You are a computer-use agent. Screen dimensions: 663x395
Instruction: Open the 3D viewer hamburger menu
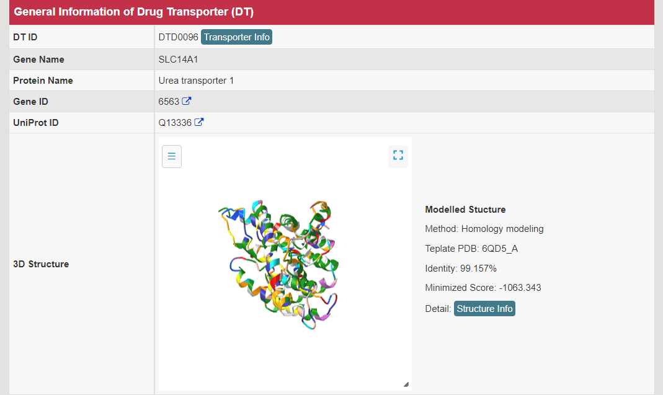pos(172,156)
